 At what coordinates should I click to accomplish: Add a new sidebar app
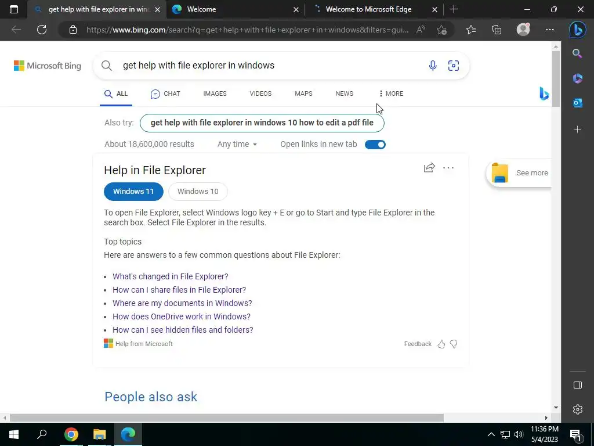click(x=577, y=130)
